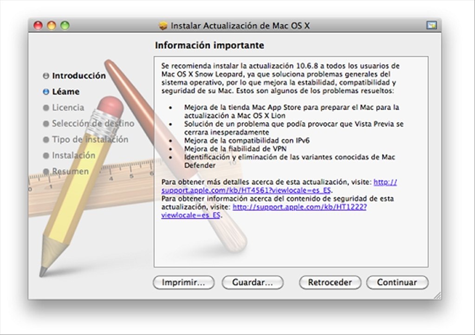This screenshot has height=335, width=475.
Task: Click the line "Mejora de la fiabilidad de VPN"
Action: (x=235, y=149)
